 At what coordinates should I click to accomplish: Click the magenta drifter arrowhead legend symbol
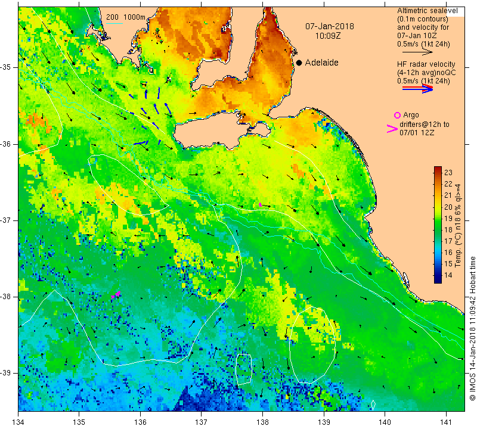point(392,129)
